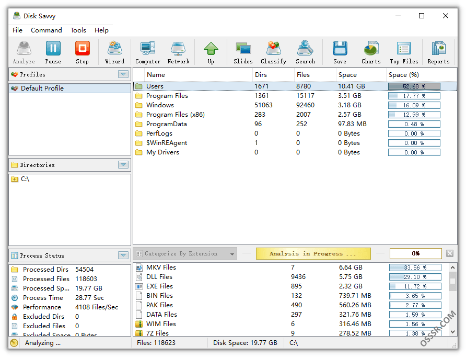466x357 pixels.
Task: Expand the Process Status panel dropdown arrow
Action: point(123,255)
